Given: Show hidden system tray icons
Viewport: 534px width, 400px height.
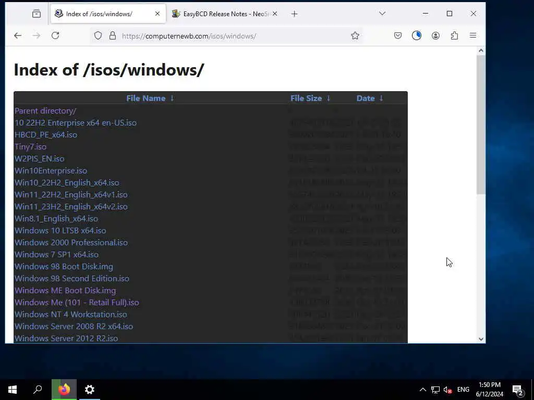Looking at the screenshot, I should [x=422, y=390].
